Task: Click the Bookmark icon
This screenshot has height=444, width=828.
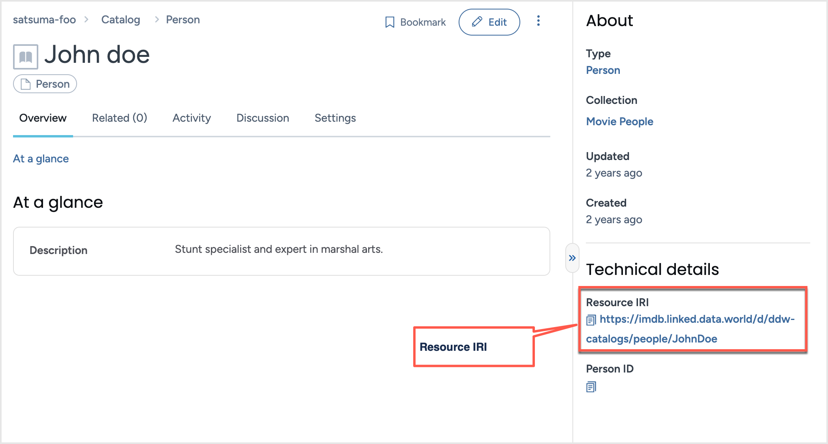Action: pyautogui.click(x=389, y=22)
